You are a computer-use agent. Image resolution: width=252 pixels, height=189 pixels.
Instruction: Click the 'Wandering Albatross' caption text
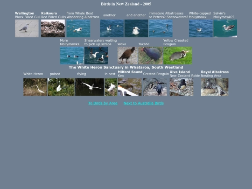(83, 17)
